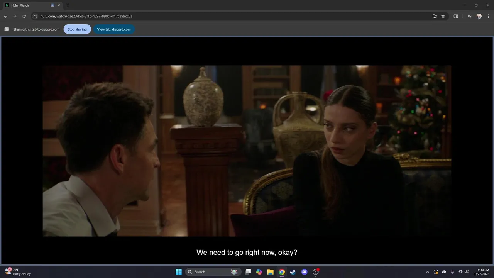Open the taskbar app with red notification badge
The width and height of the screenshot is (494, 278).
(x=316, y=272)
